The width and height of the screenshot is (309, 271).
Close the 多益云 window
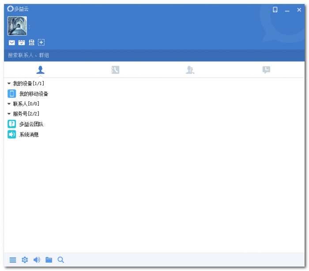[x=299, y=10]
